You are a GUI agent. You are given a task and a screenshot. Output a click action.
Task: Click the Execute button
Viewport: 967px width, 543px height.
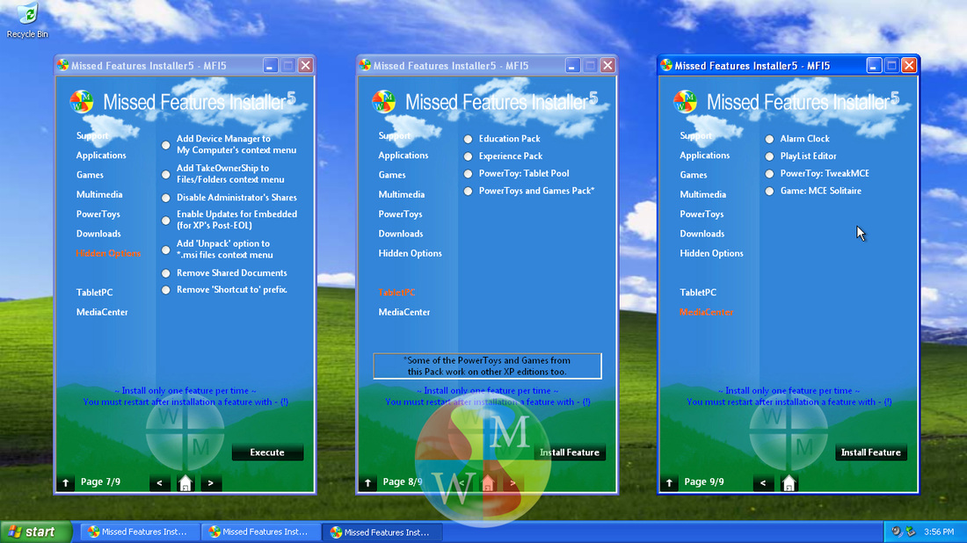[x=267, y=452]
